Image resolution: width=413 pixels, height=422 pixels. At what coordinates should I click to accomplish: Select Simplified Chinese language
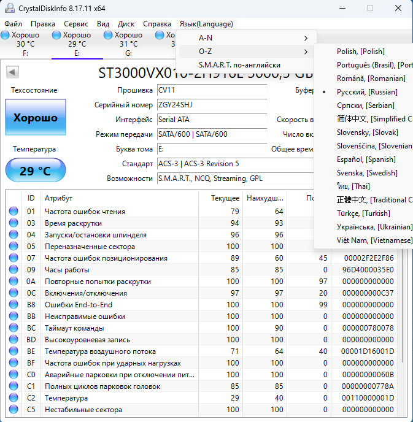pyautogui.click(x=363, y=119)
